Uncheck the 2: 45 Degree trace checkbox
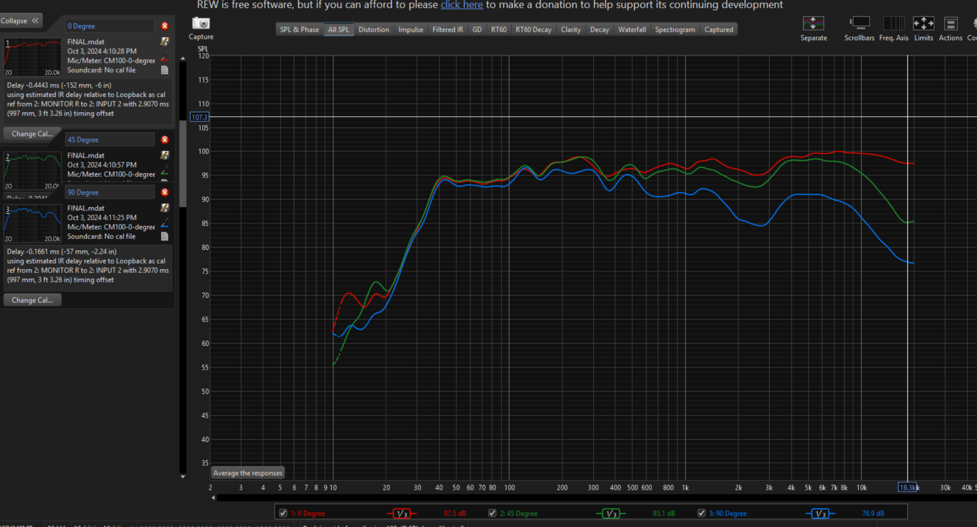The image size is (977, 527). point(492,513)
